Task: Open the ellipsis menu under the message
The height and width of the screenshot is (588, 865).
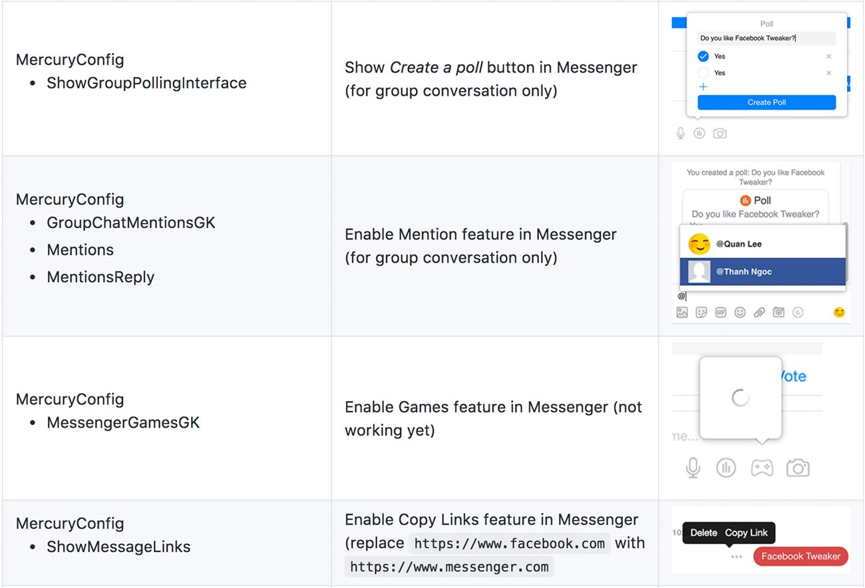Action: [735, 557]
